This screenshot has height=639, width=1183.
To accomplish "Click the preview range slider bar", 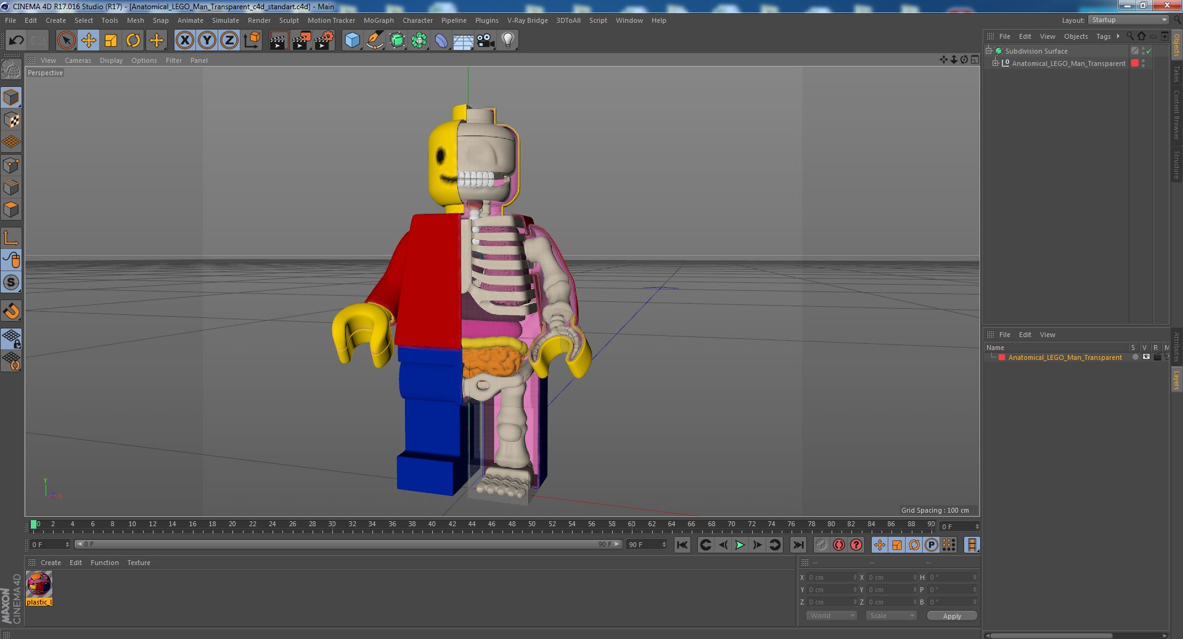I will tap(348, 544).
